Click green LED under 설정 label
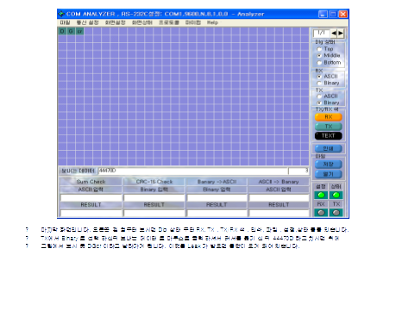The image size is (415, 311). tap(321, 196)
